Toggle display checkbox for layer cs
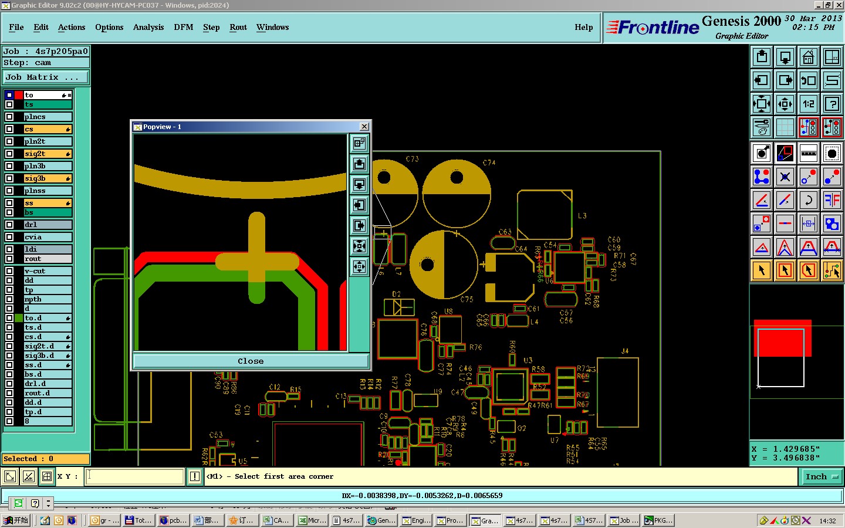The image size is (845, 528). 9,129
